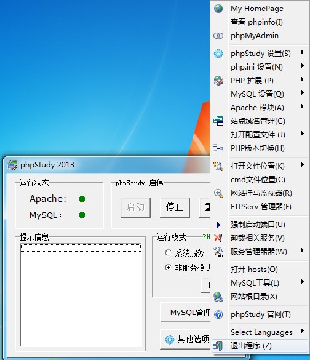Open 网站根目录(X) menu entry
Image resolution: width=310 pixels, height=360 pixels.
point(260,297)
